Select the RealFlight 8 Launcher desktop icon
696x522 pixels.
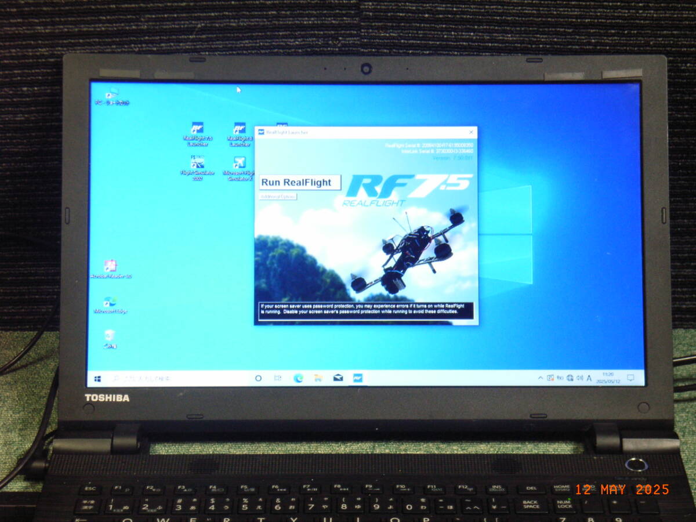point(240,134)
